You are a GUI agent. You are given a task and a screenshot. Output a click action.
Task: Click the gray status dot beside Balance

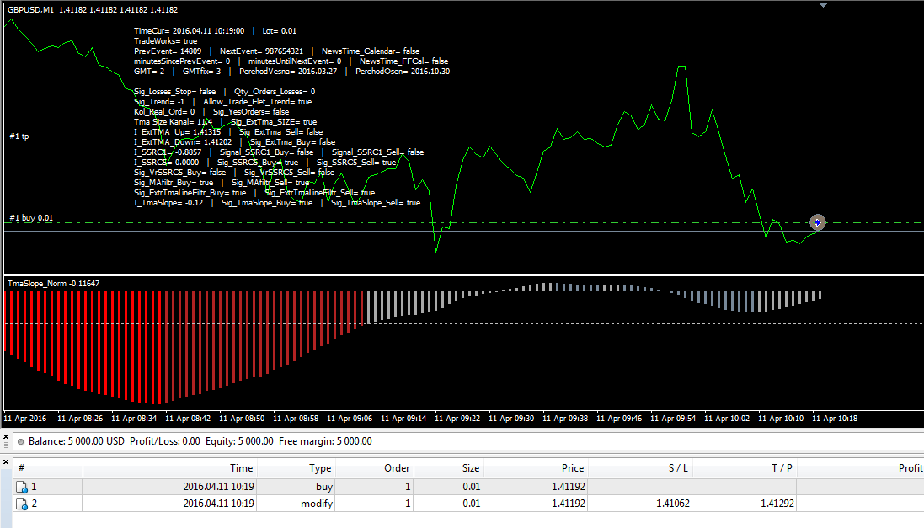point(20,441)
